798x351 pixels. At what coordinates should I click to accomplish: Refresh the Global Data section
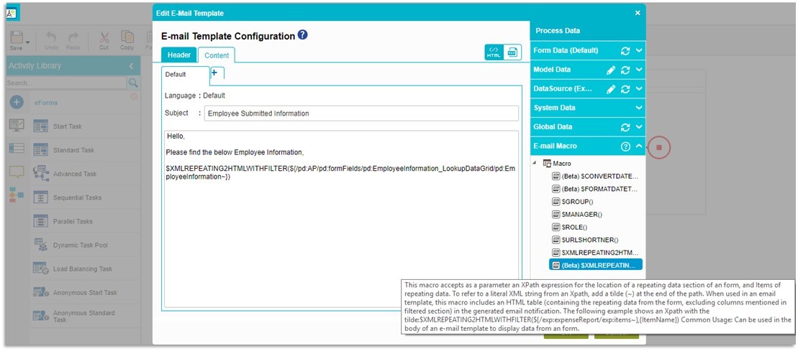(625, 127)
